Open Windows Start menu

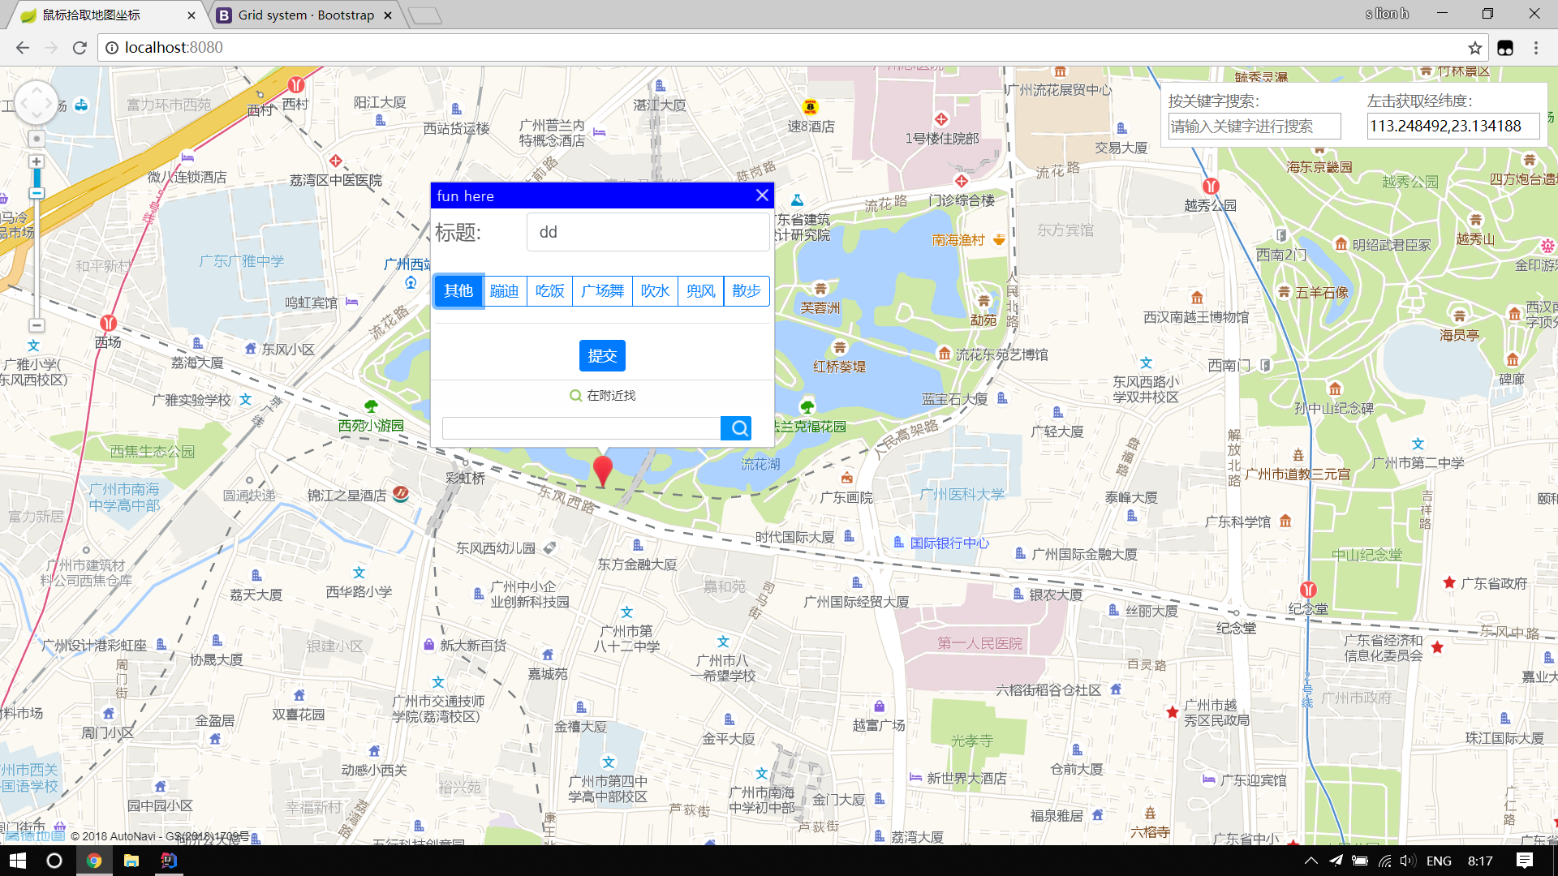[x=18, y=861]
